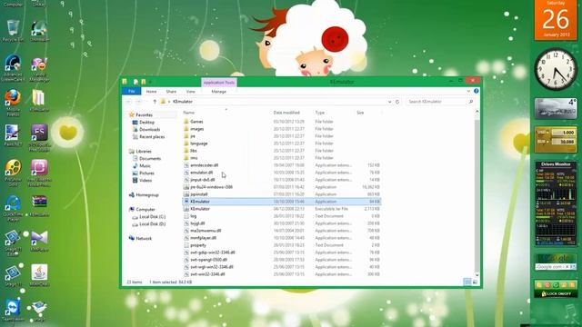Click the Explorer help icon
Image resolution: width=582 pixels, height=327 pixels.
(476, 91)
